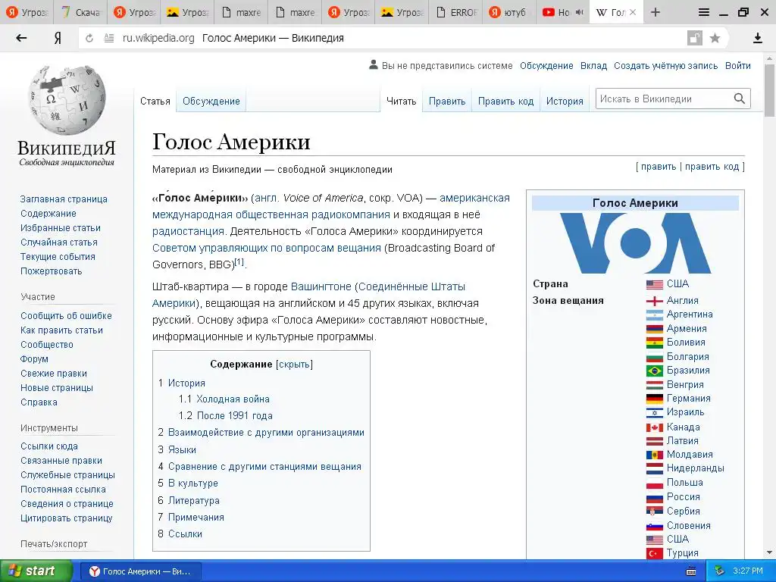The width and height of the screenshot is (776, 582).
Task: Toggle reader mode icon in address bar
Action: [x=109, y=38]
